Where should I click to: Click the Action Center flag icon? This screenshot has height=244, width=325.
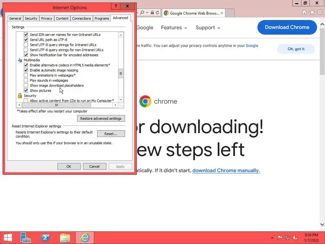280,238
